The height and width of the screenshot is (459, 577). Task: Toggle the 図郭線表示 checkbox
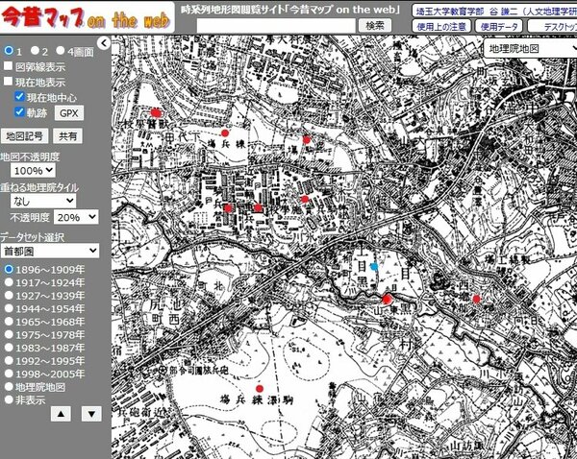tap(8, 66)
